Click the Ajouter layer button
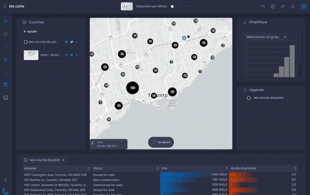 (30, 32)
